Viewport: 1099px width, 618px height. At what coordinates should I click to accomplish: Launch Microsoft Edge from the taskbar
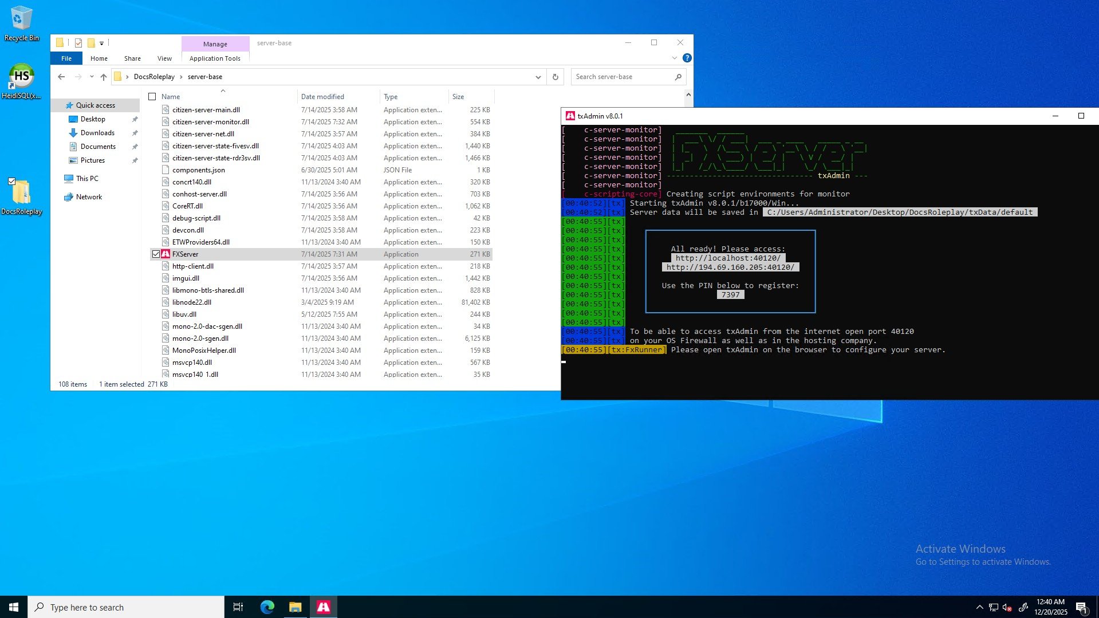(267, 607)
